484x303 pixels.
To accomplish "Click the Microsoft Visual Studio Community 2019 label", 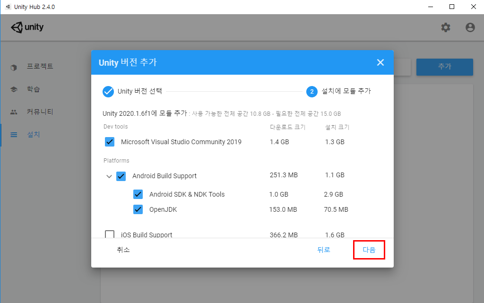I will point(181,142).
